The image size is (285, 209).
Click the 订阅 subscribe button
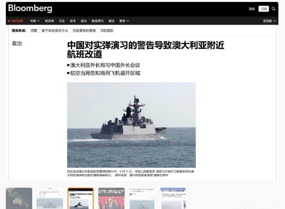[x=264, y=9]
